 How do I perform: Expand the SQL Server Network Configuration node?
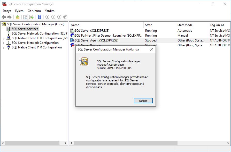coord(3,43)
